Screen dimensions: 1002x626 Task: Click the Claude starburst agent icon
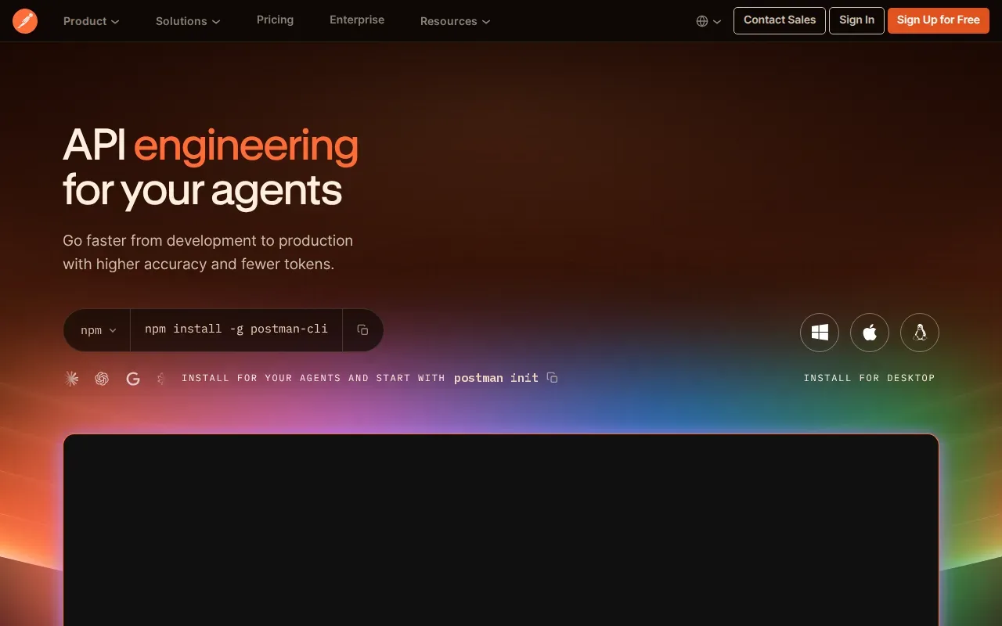point(71,379)
